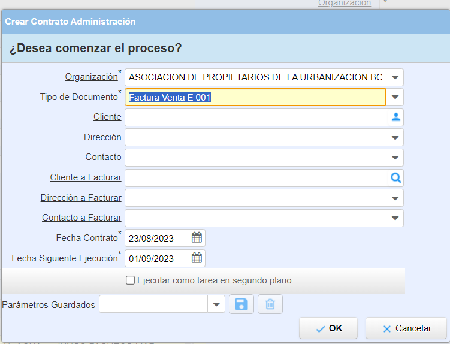Click the search magnifier in Cliente a Facturar
Screen dimensions: 450x344
[395, 178]
